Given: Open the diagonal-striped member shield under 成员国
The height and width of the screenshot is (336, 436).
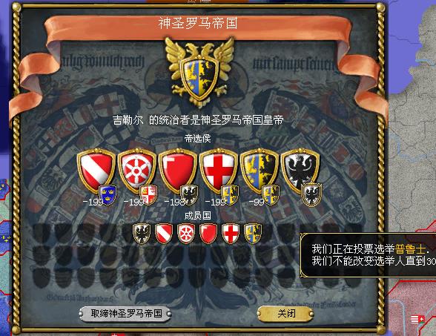Looking at the screenshot, I should [164, 234].
